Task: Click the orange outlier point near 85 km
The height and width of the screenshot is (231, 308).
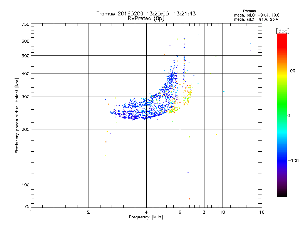Action: [189, 199]
